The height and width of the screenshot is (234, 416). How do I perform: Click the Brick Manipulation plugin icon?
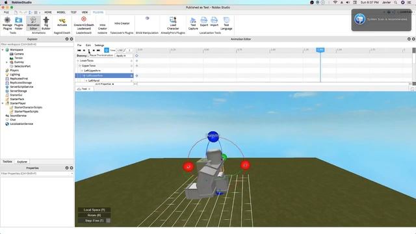pyautogui.click(x=148, y=18)
